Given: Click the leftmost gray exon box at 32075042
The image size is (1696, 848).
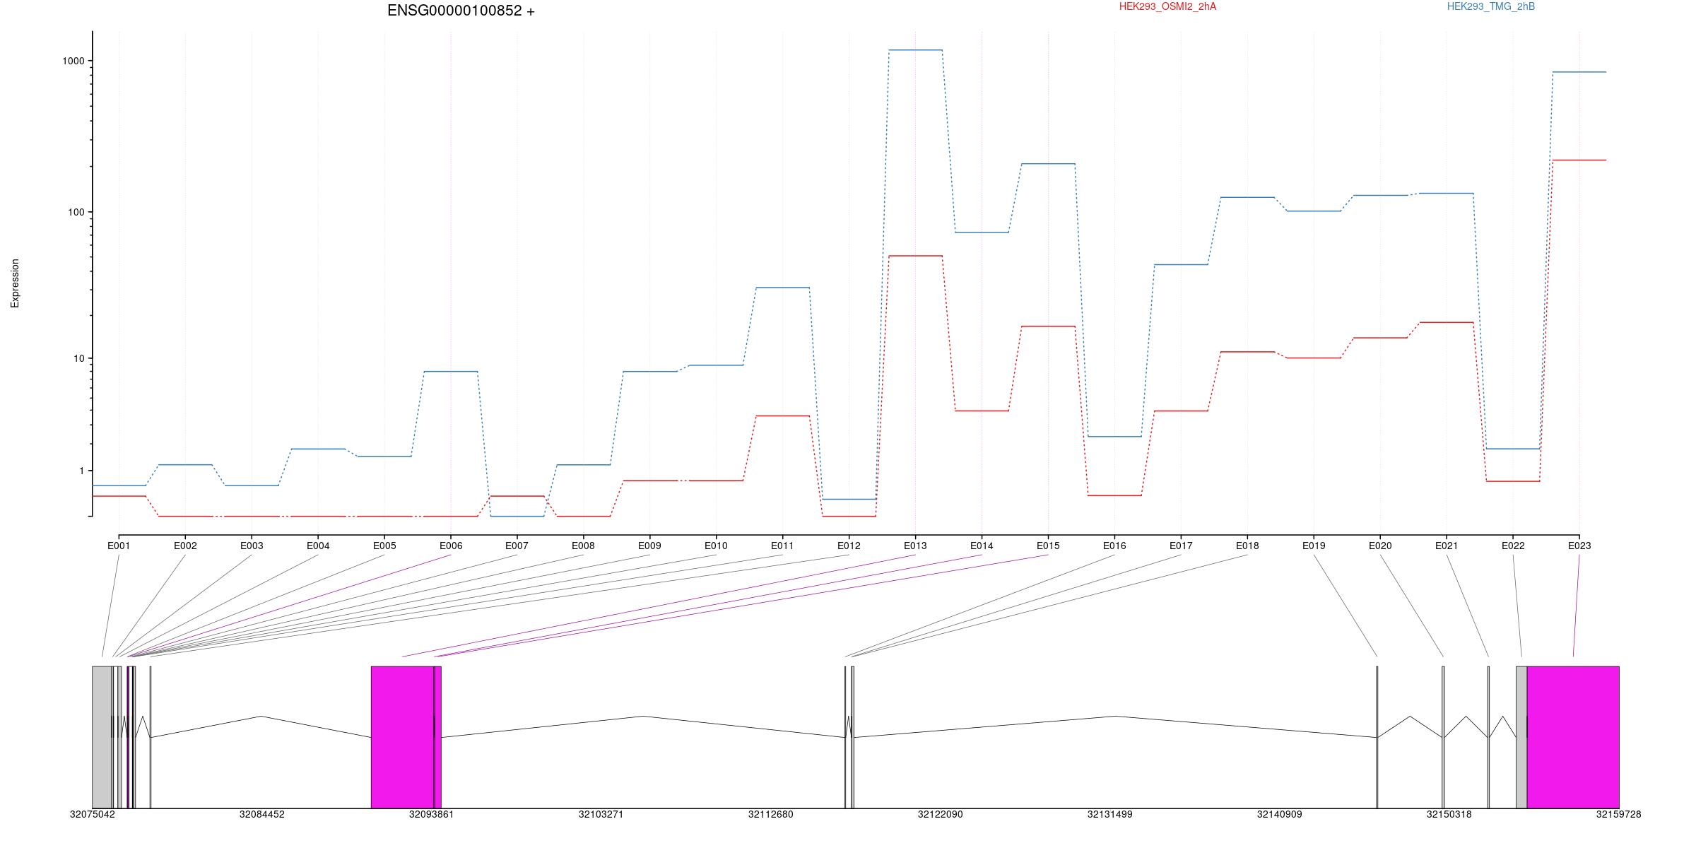Looking at the screenshot, I should pos(102,737).
